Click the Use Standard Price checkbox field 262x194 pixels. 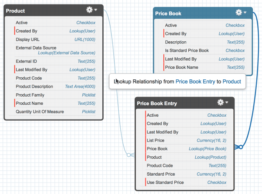[x=187, y=182]
